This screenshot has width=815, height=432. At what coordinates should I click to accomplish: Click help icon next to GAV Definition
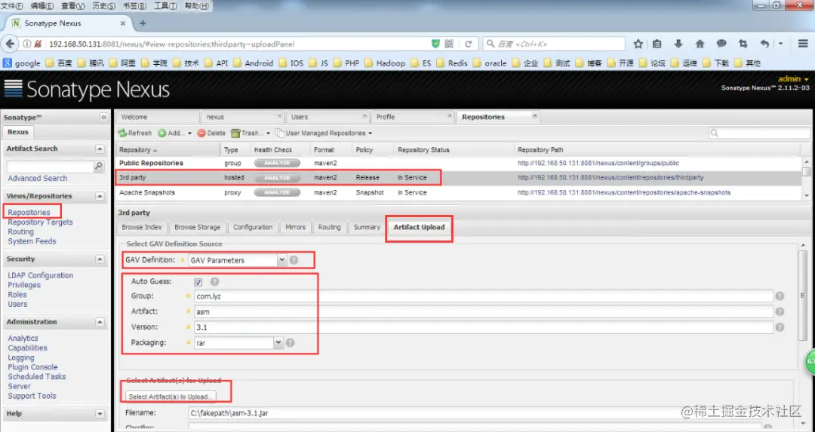click(x=294, y=260)
